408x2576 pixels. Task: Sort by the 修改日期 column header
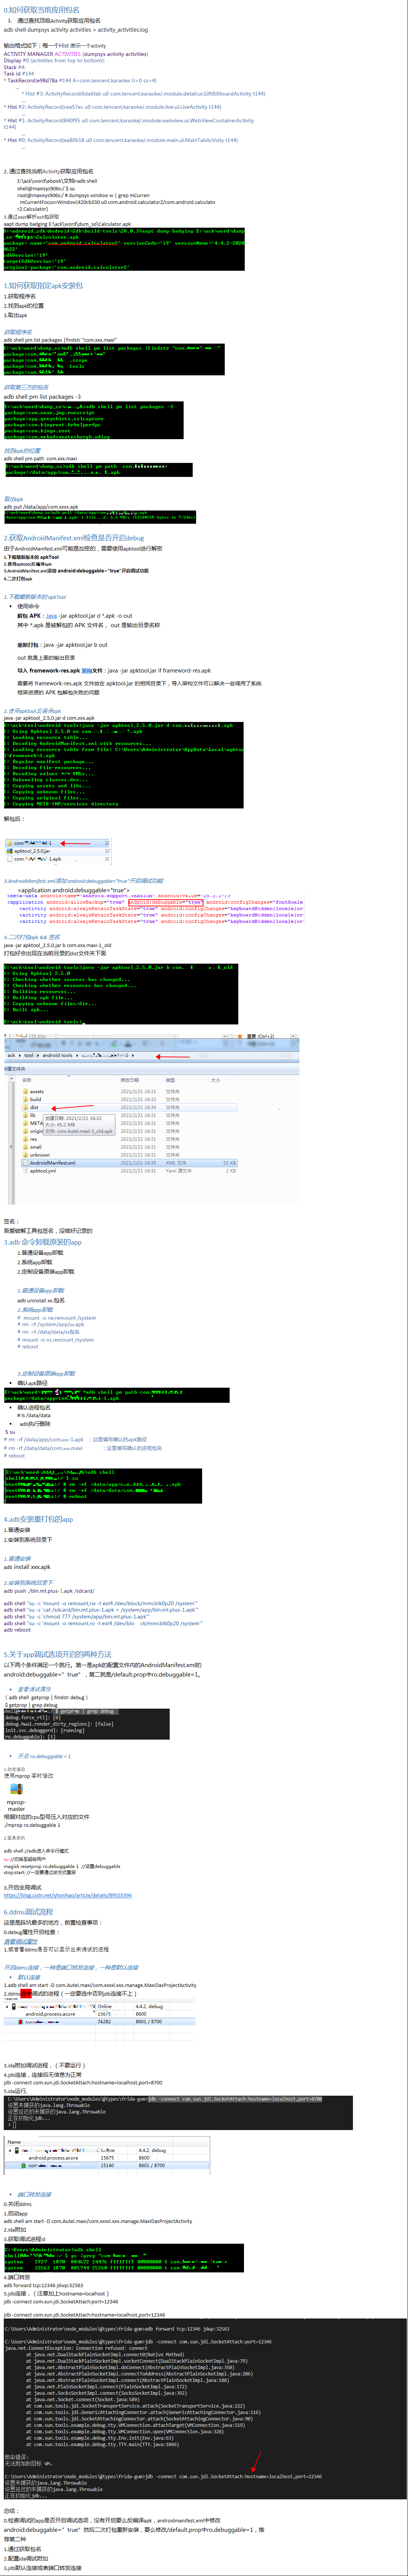[x=130, y=1080]
